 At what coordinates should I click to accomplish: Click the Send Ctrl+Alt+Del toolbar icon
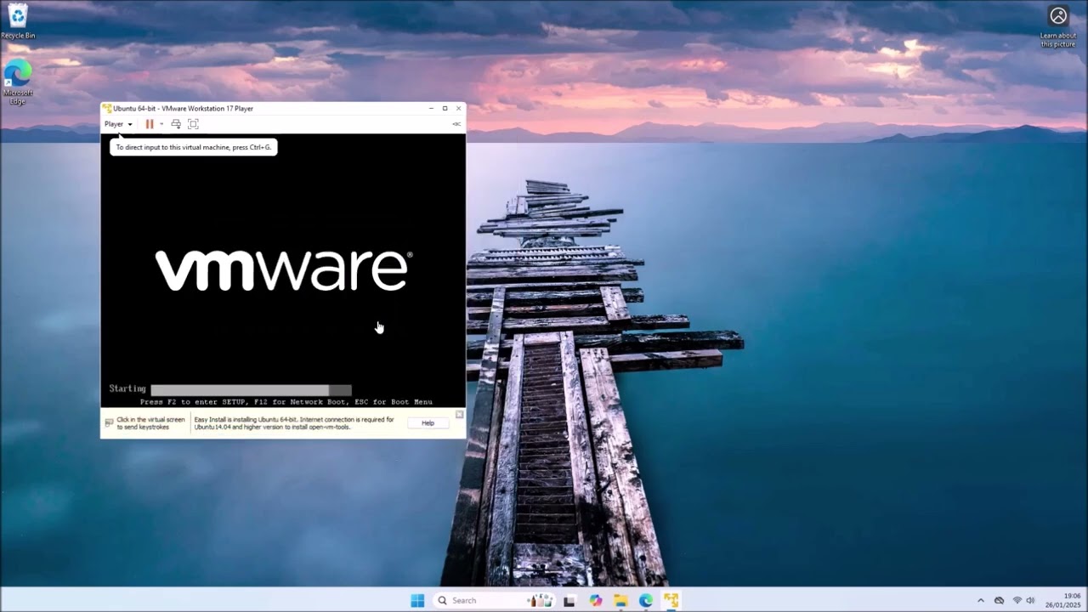pos(176,124)
